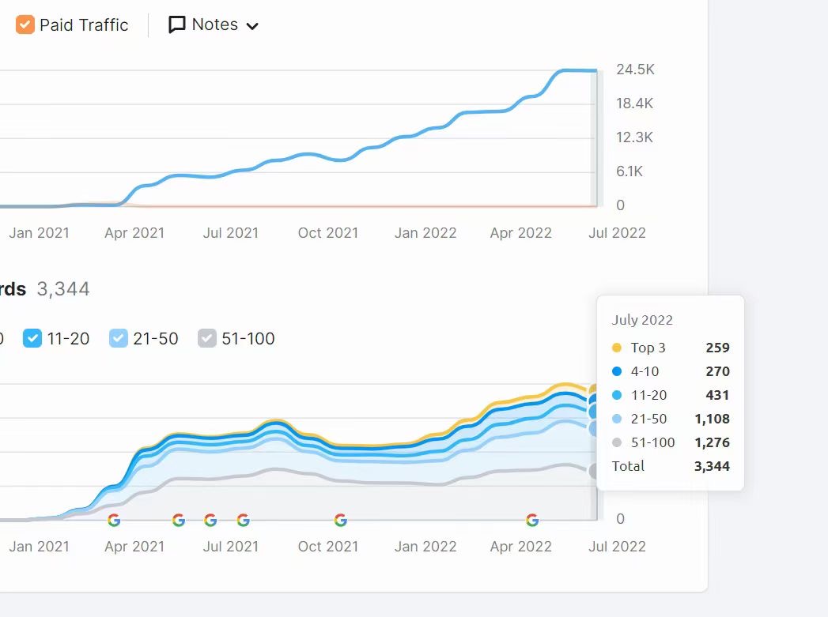
Task: Click the Paid Traffic label text
Action: click(x=84, y=25)
